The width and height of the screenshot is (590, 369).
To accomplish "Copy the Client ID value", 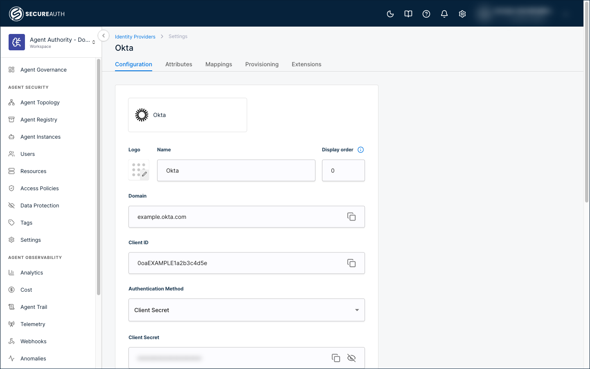I will coord(351,263).
